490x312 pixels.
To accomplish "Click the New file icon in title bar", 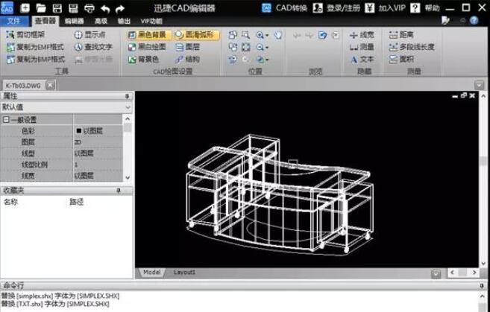I will (25, 8).
